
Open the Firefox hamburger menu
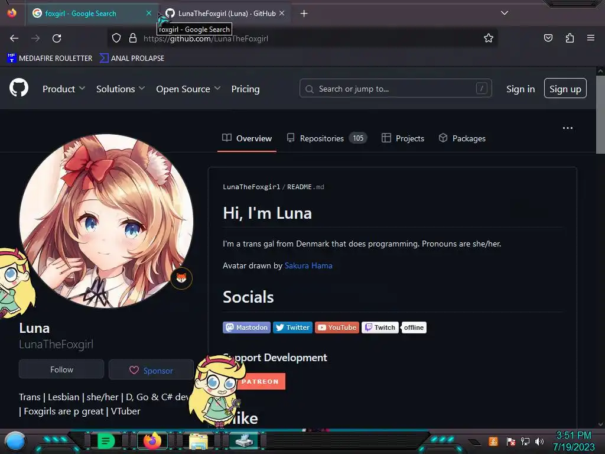(x=590, y=38)
